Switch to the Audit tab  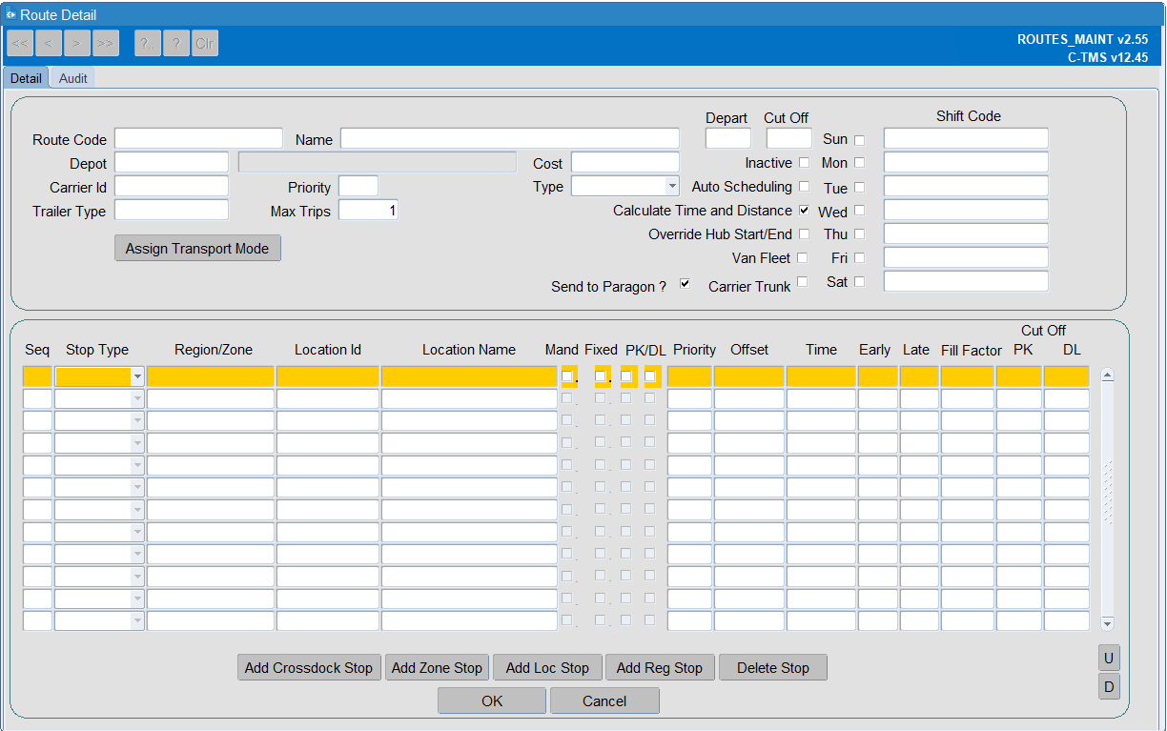click(x=73, y=78)
